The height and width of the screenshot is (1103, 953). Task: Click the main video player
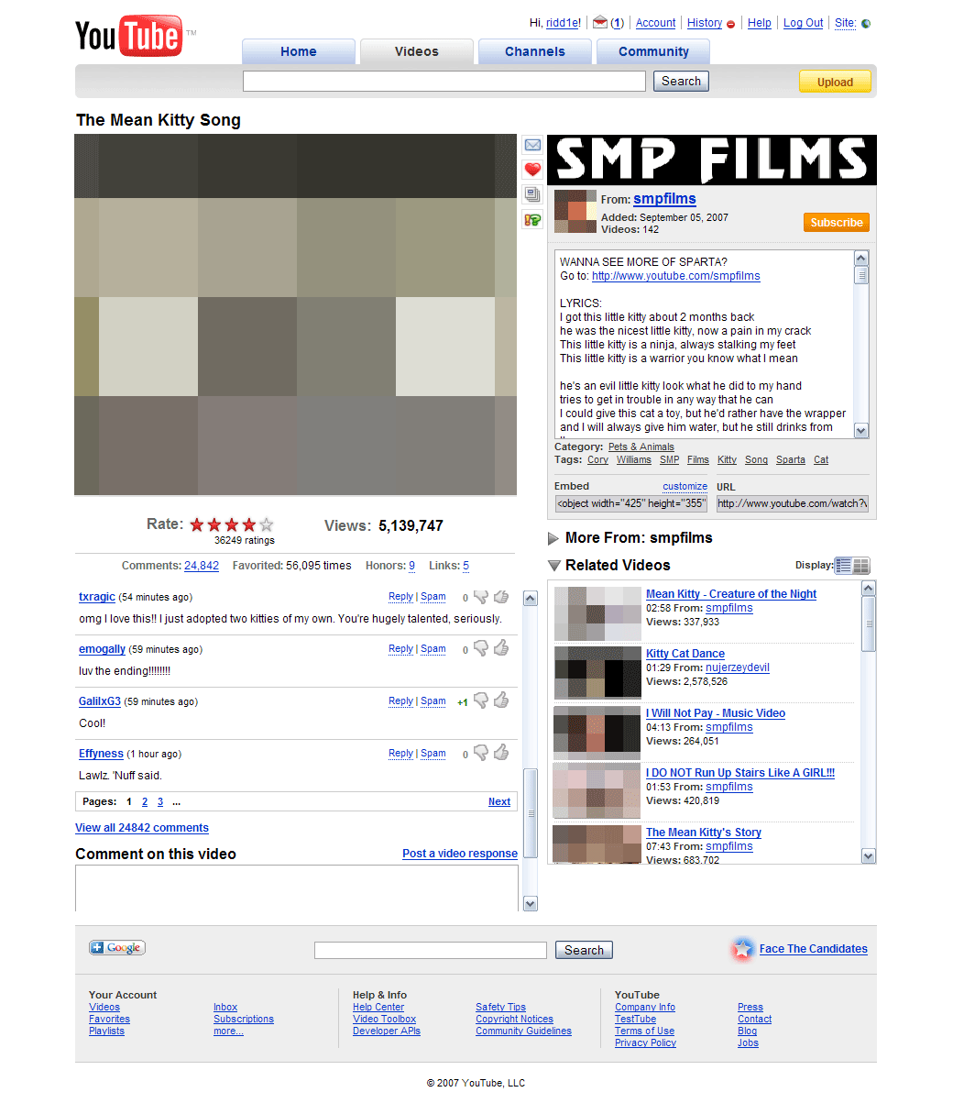tap(295, 314)
